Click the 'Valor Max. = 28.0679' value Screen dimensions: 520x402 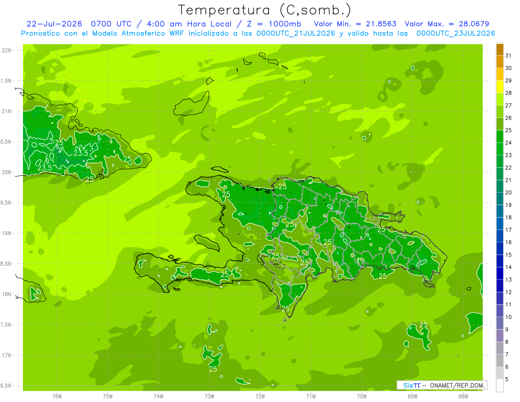pyautogui.click(x=447, y=24)
